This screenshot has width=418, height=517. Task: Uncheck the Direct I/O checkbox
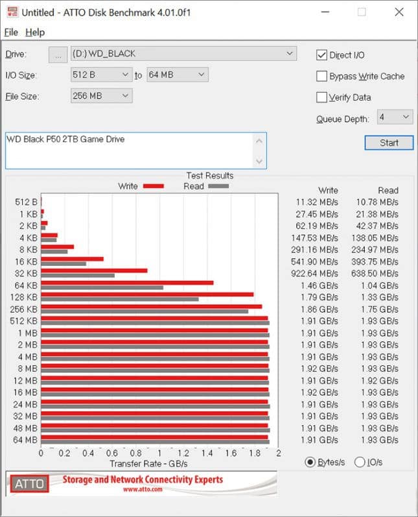coord(321,55)
